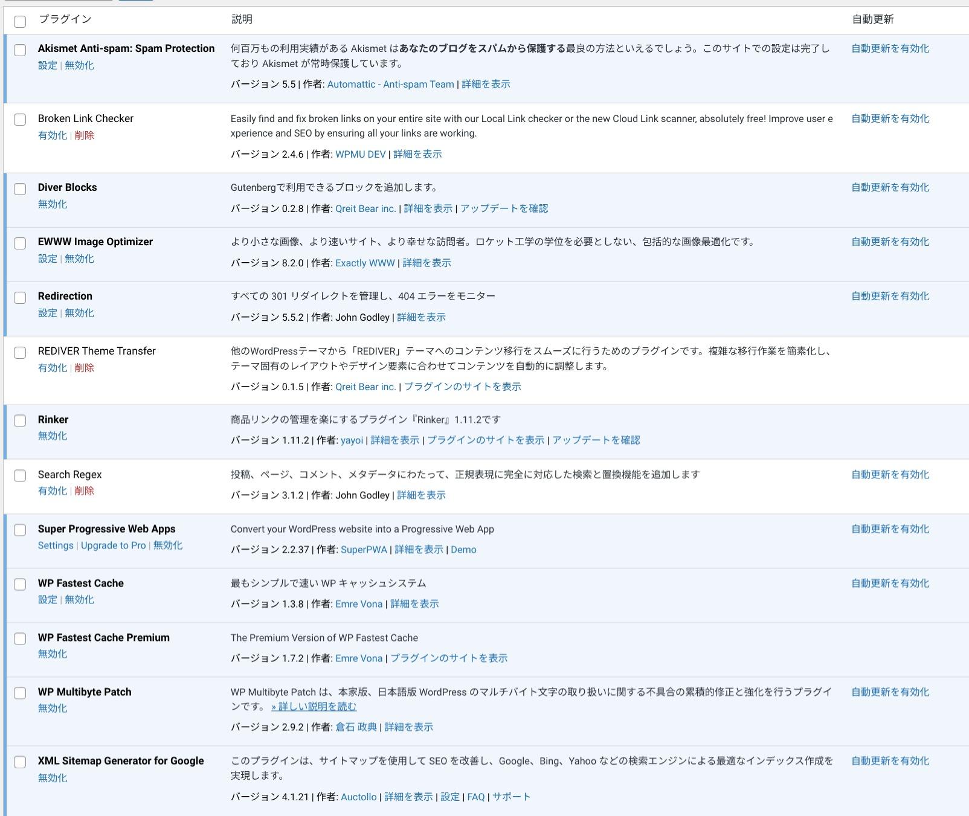Tick the WP Fastest Cache checkbox
Screen dimensions: 969x816
point(20,585)
